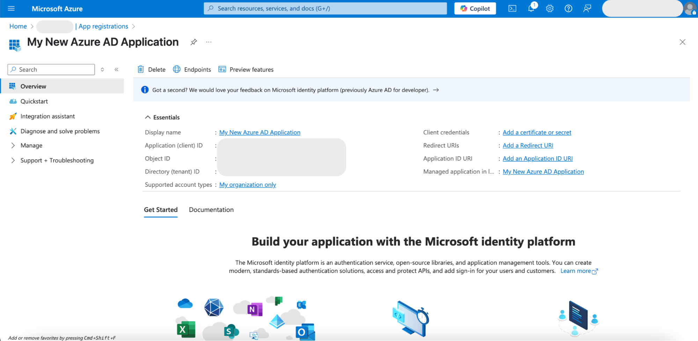Open portal settings gear
The image size is (698, 341).
(550, 8)
